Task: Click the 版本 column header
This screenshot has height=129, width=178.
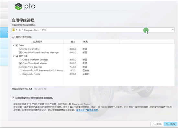Action: [73, 42]
